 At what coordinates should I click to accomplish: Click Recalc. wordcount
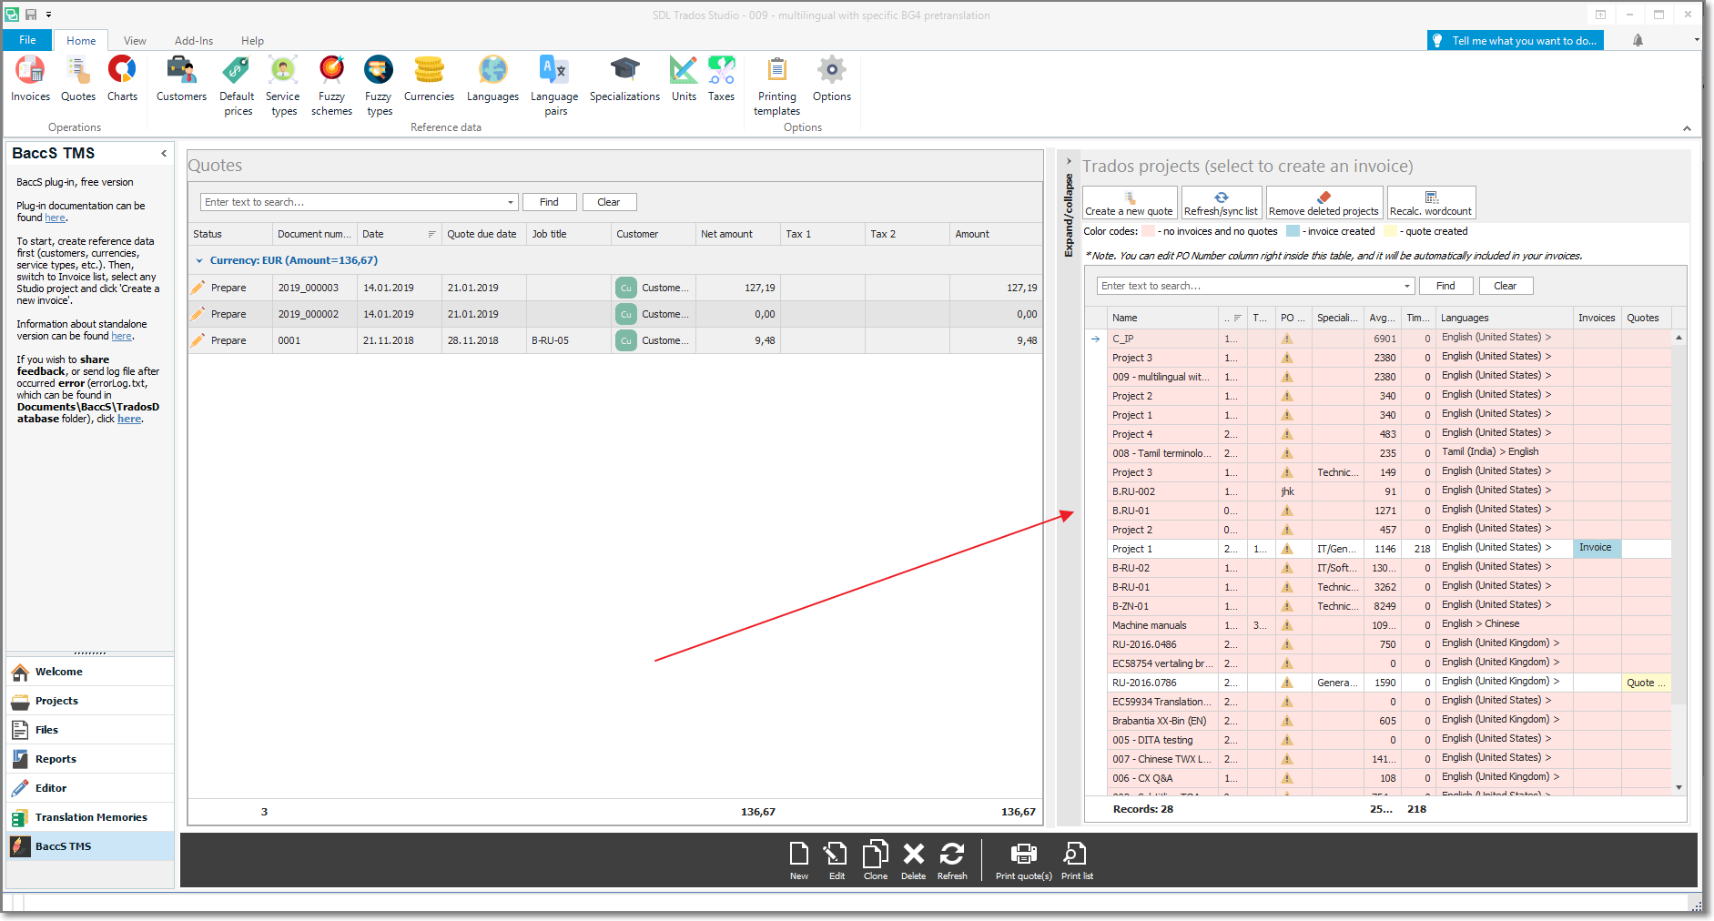click(x=1431, y=203)
